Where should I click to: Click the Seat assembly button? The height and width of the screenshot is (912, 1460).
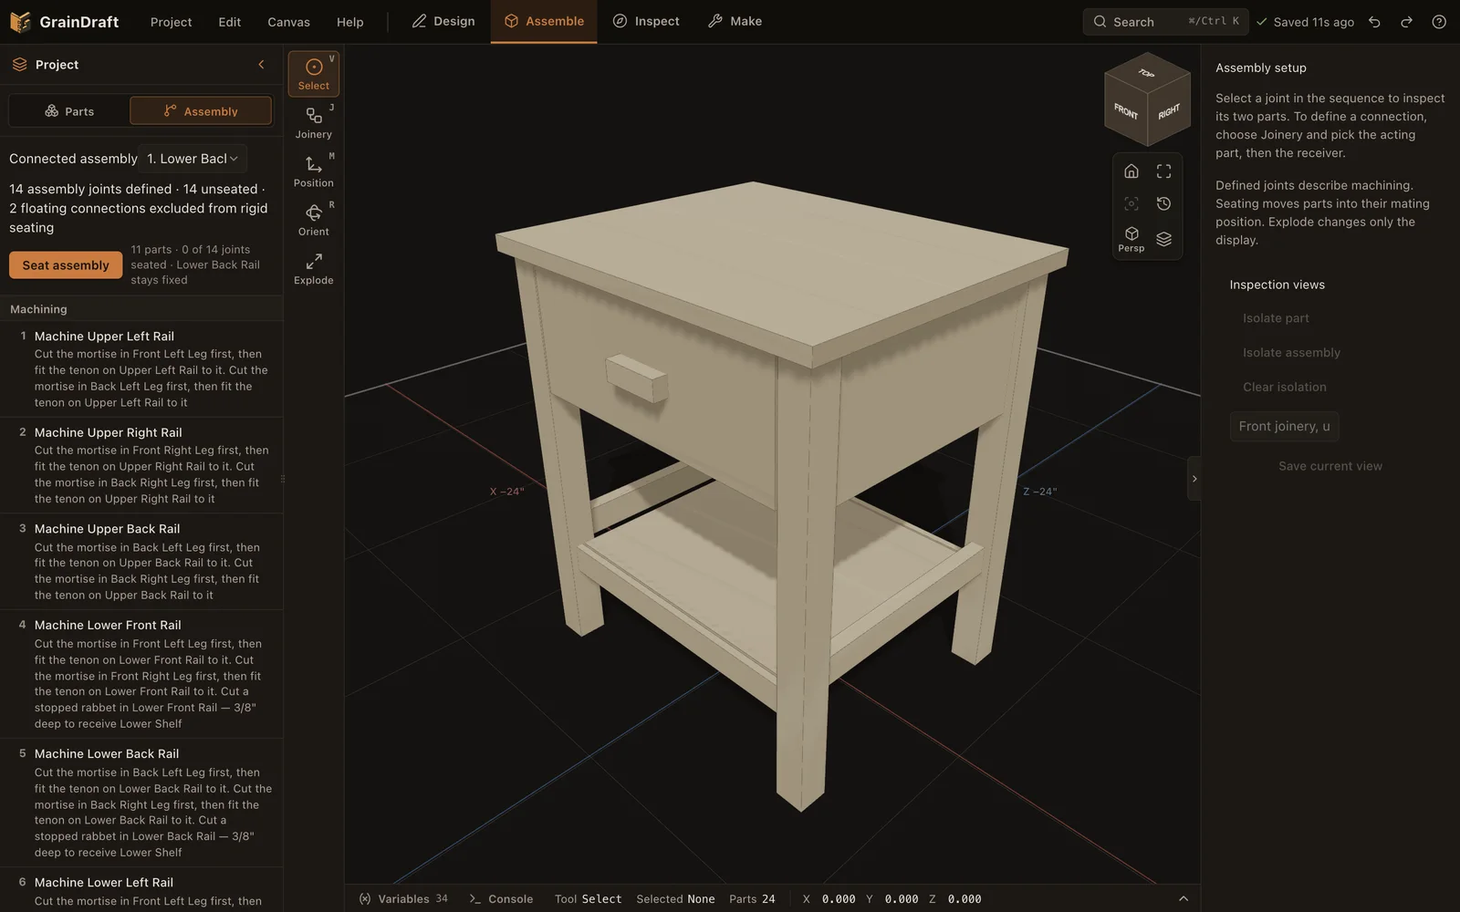[66, 265]
